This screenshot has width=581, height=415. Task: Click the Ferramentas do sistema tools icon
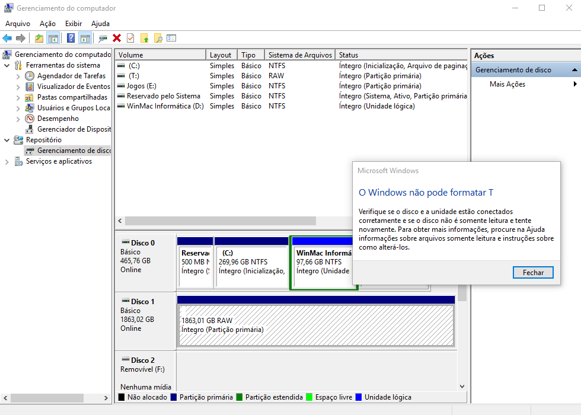(x=18, y=65)
